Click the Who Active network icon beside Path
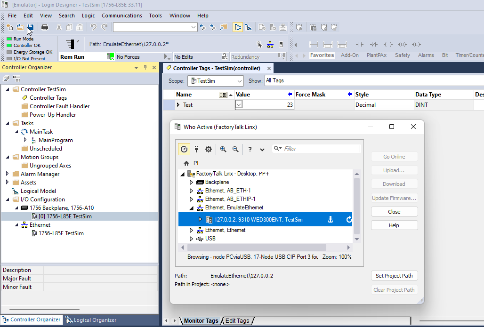This screenshot has height=327, width=484. coord(270,44)
